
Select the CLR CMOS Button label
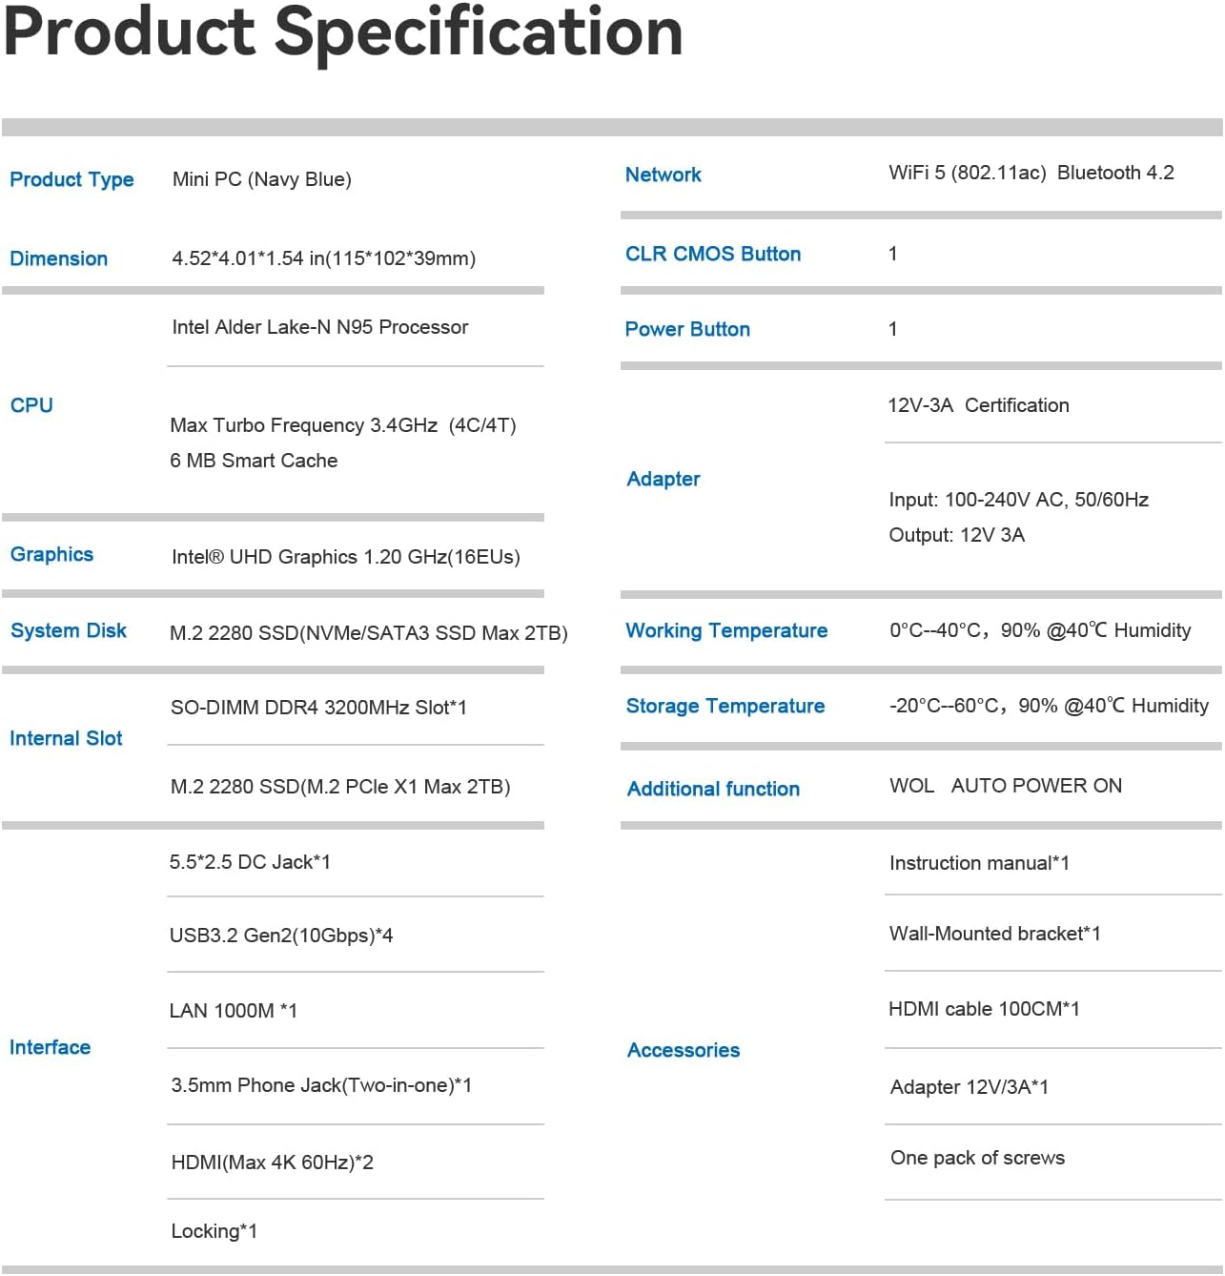(x=712, y=254)
